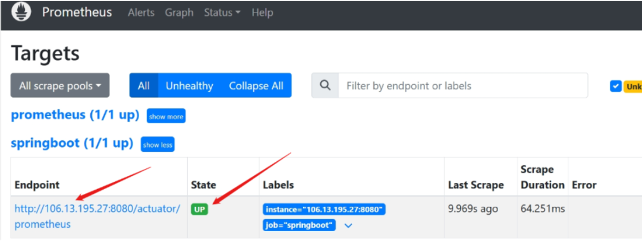This screenshot has width=642, height=243.
Task: Click the job="springboot" label badge
Action: pos(299,225)
